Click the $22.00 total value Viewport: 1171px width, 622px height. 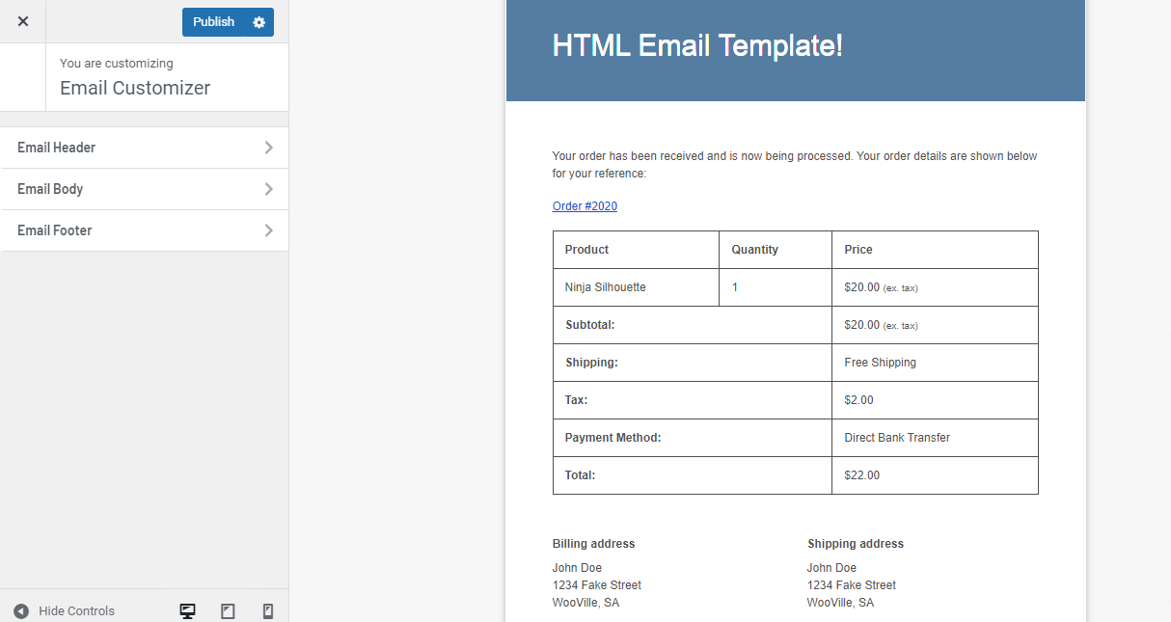[862, 475]
